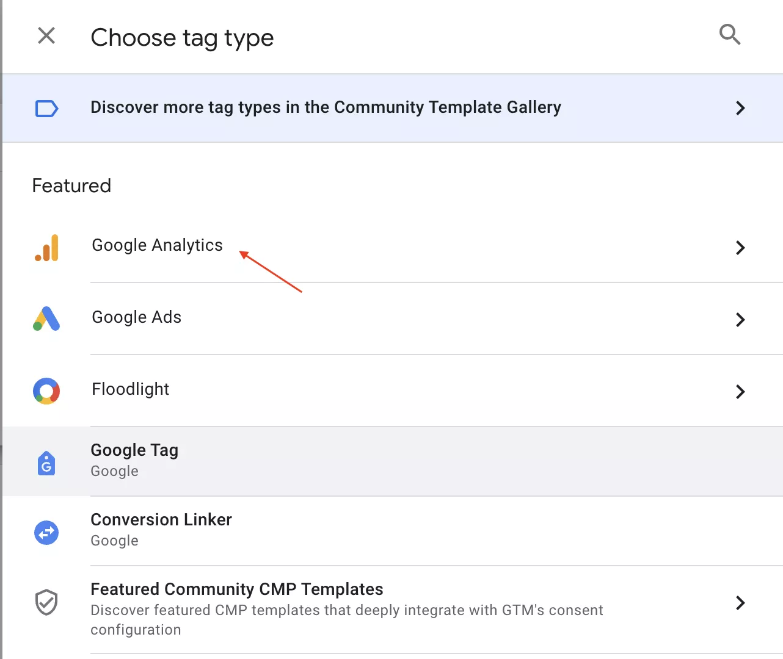Click the Floodlight ring icon
The image size is (783, 659).
point(46,391)
